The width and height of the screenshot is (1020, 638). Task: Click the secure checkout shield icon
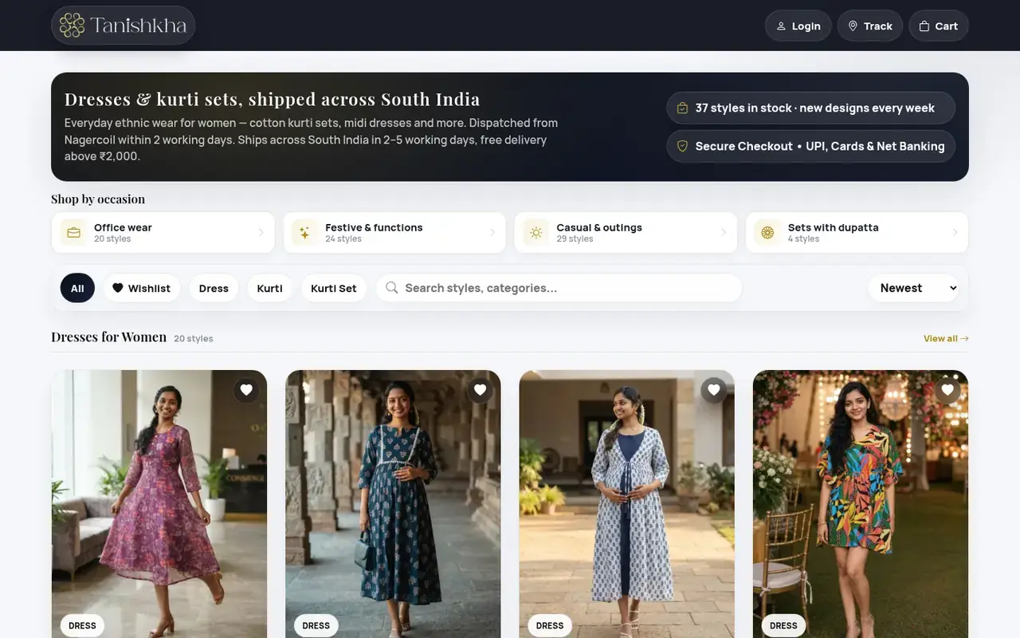pos(682,147)
